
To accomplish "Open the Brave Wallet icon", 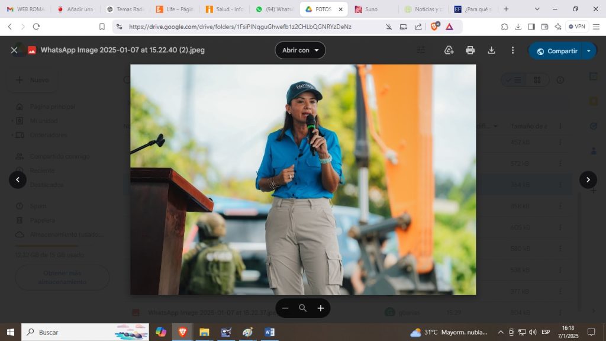I will coord(544,27).
